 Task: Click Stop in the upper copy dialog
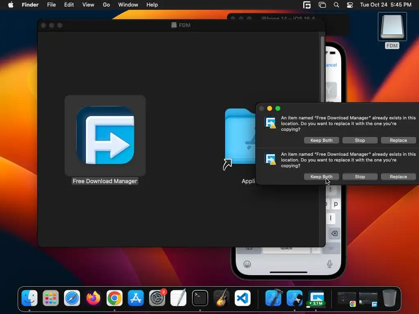coord(360,140)
